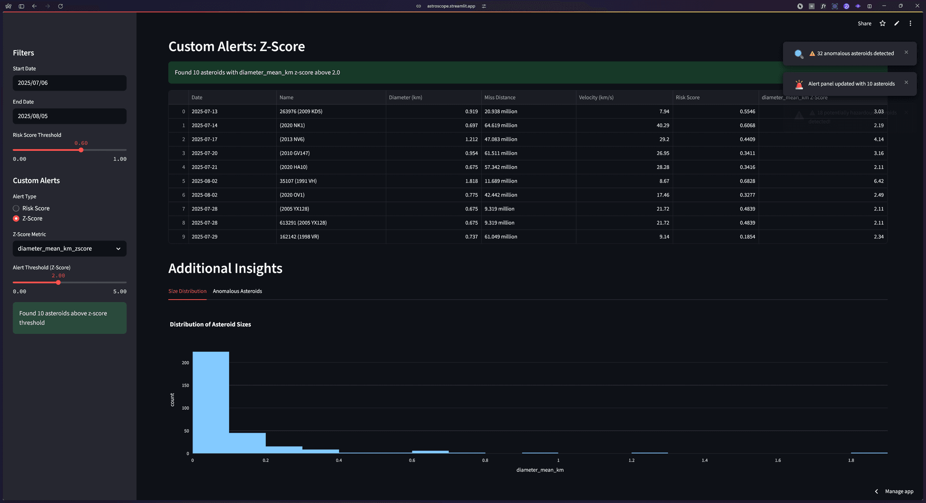Close the 'Alert panel updated' notification
The height and width of the screenshot is (503, 926).
tap(906, 82)
